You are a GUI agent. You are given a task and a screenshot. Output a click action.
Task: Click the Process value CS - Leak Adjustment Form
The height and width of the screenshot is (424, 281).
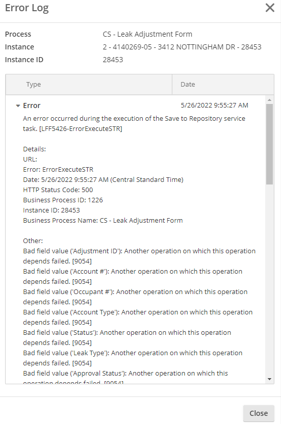[x=147, y=34]
